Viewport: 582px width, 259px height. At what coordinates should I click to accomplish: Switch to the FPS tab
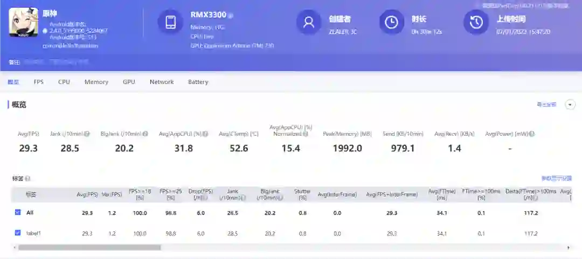[39, 82]
